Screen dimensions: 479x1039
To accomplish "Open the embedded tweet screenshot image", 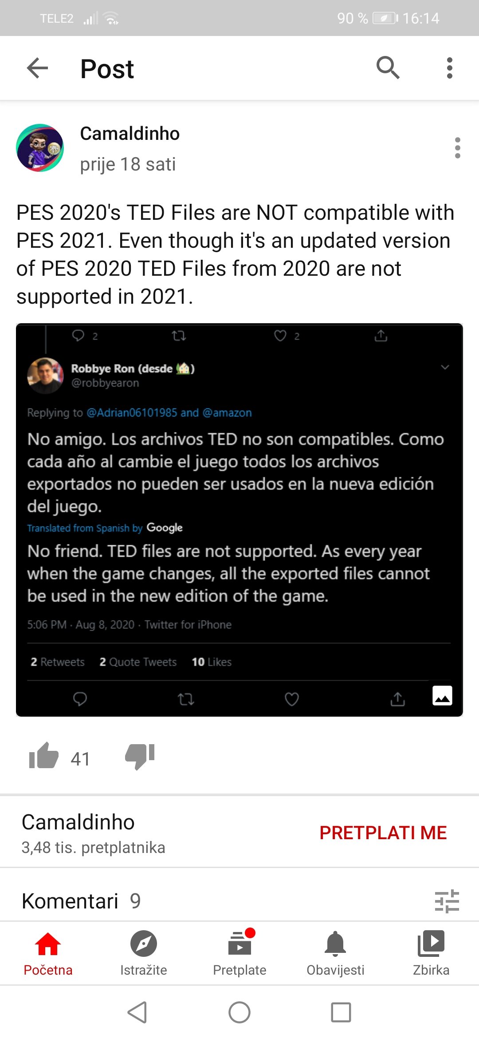I will point(239,519).
